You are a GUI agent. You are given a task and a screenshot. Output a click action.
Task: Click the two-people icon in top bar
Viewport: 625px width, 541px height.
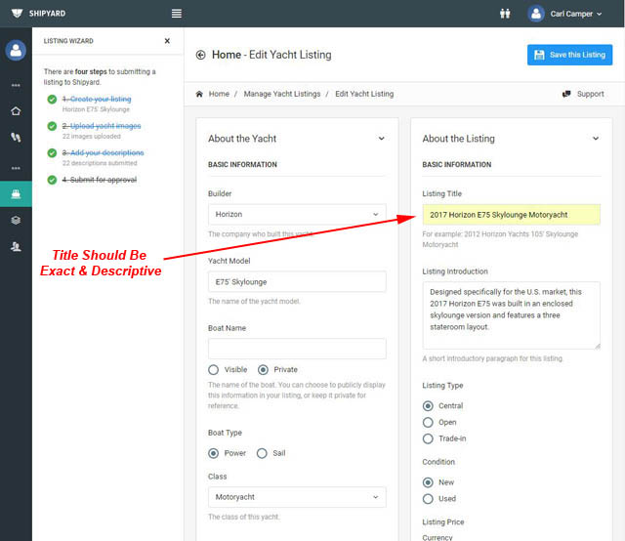(x=505, y=14)
